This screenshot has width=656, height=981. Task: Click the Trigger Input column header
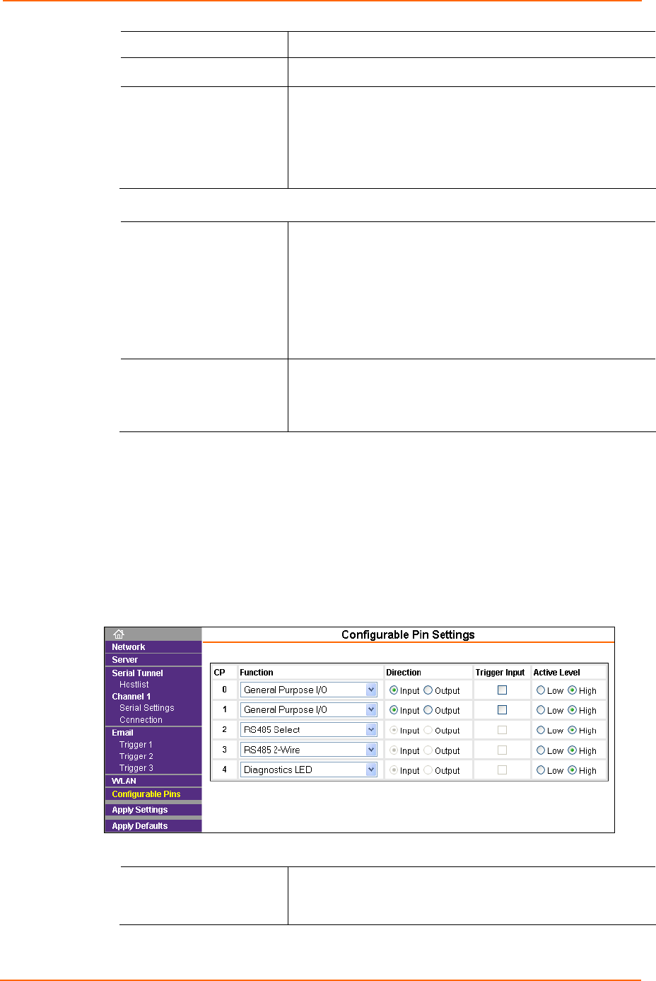point(500,673)
